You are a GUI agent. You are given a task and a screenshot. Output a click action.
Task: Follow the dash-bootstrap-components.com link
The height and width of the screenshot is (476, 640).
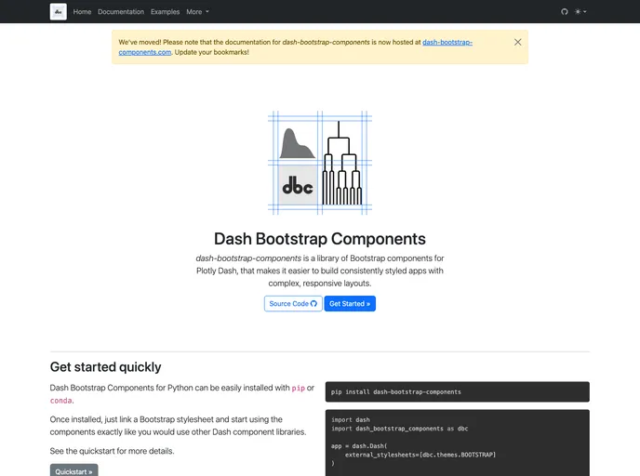447,42
